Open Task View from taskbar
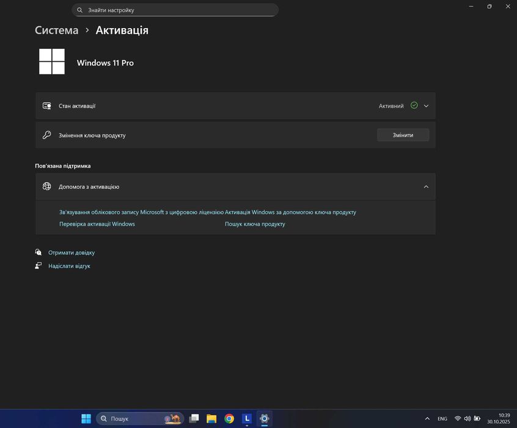Image resolution: width=517 pixels, height=428 pixels. 194,418
